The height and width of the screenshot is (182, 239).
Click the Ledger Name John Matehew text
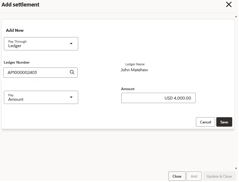(134, 70)
